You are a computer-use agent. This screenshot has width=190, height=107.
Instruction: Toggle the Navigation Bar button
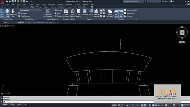click(13, 13)
